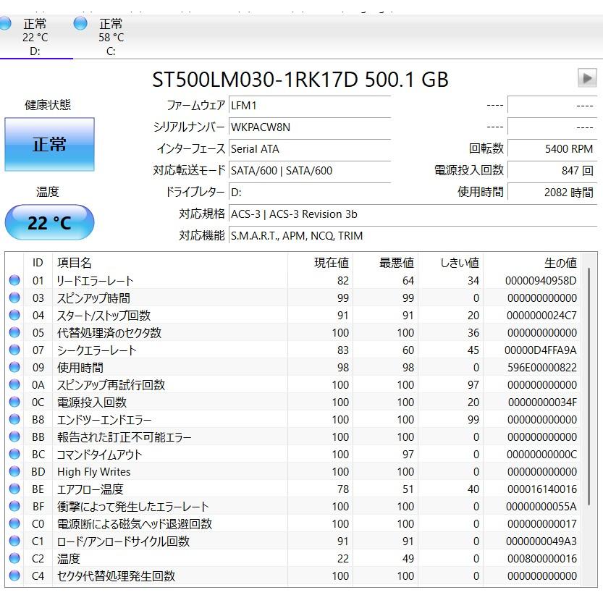Image resolution: width=603 pixels, height=603 pixels.
Task: Select the D: drive tab at 22 °C
Action: (34, 38)
